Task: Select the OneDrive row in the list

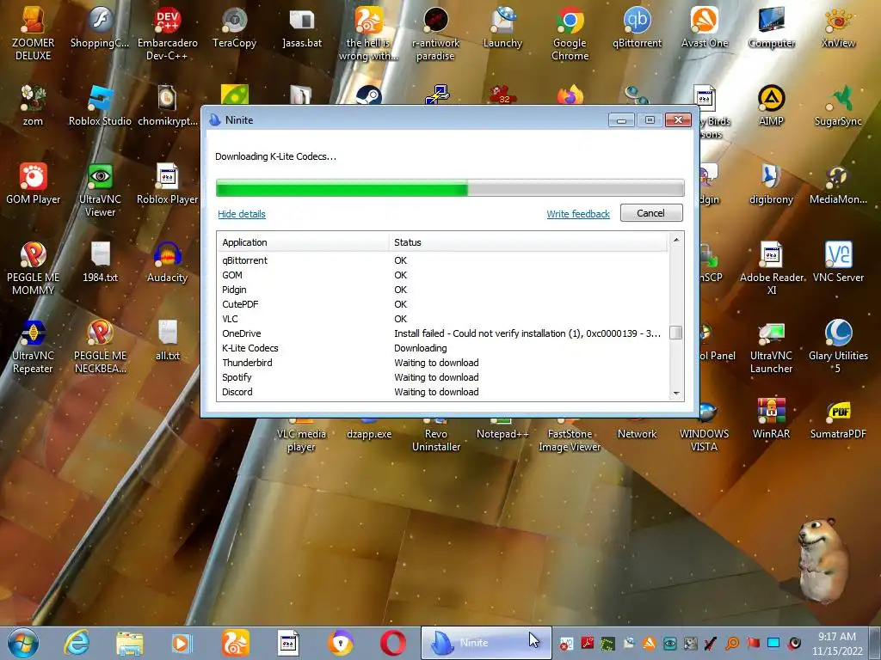Action: (x=443, y=333)
